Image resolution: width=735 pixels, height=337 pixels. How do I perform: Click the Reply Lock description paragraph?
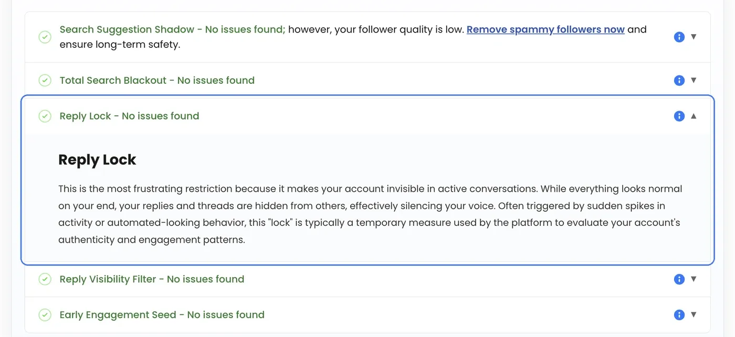point(370,214)
